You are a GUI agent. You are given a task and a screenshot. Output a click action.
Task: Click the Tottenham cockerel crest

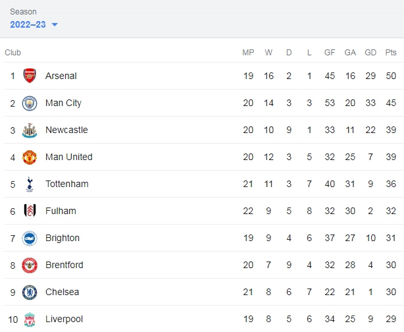30,184
